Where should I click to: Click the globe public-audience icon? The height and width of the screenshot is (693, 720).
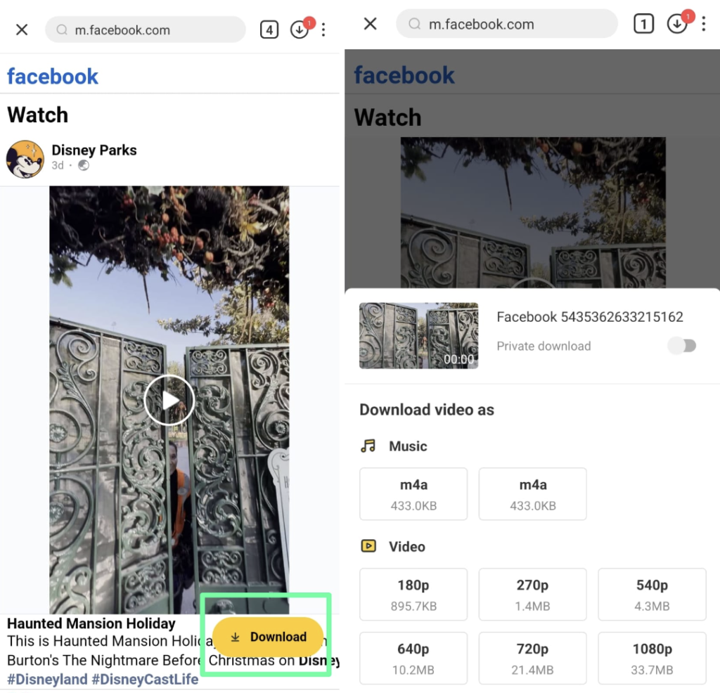pos(84,165)
